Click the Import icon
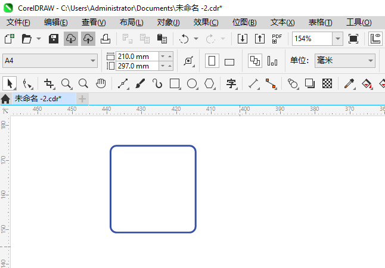The width and height of the screenshot is (385, 268). click(243, 39)
